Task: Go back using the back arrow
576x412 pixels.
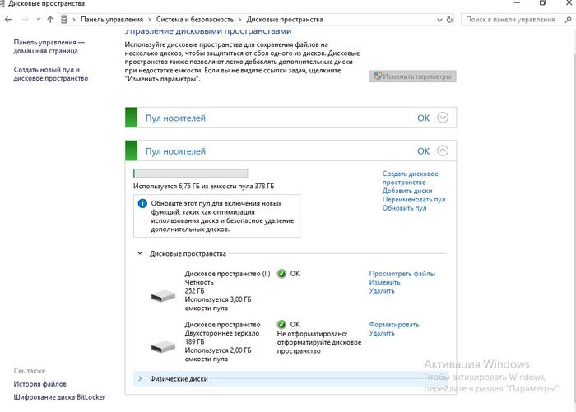Action: tap(8, 20)
